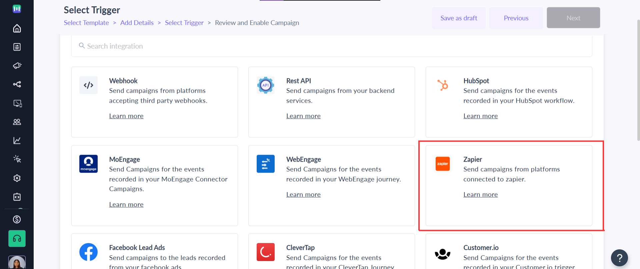Image resolution: width=640 pixels, height=269 pixels.
Task: Select the WebEngage title text
Action: 304,159
